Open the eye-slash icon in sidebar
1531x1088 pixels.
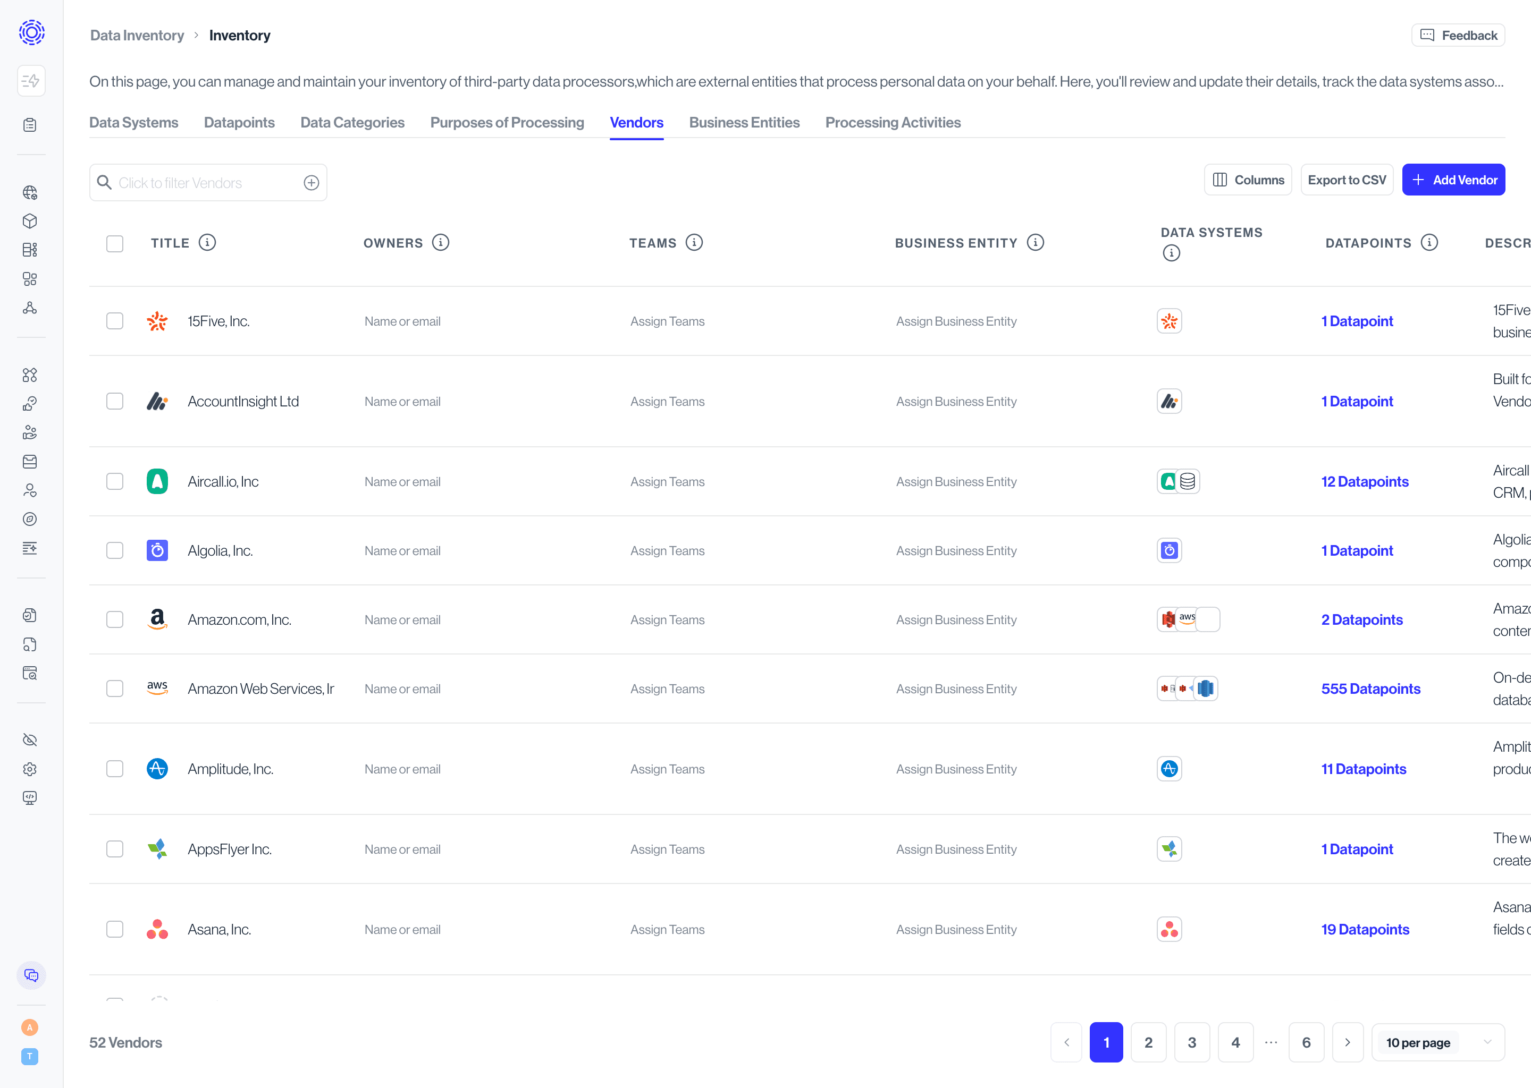point(29,739)
